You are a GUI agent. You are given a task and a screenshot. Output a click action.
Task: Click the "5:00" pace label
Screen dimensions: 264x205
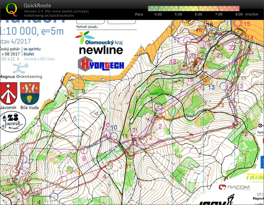(179, 14)
